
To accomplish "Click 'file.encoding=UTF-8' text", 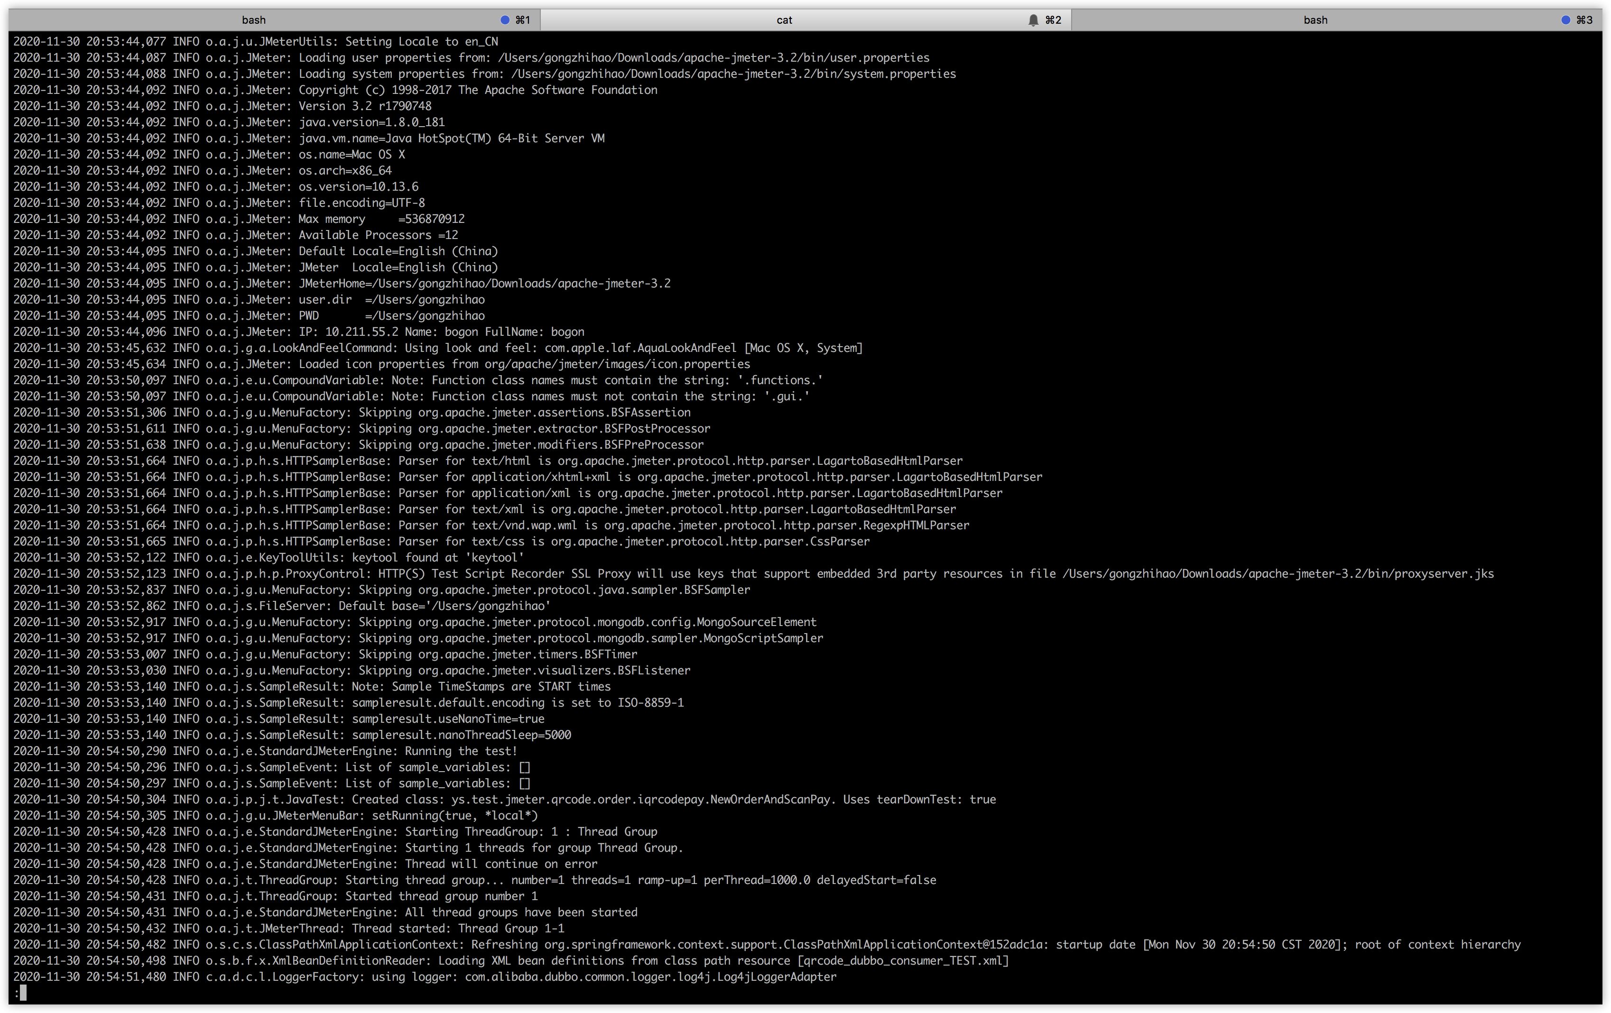I will point(361,203).
